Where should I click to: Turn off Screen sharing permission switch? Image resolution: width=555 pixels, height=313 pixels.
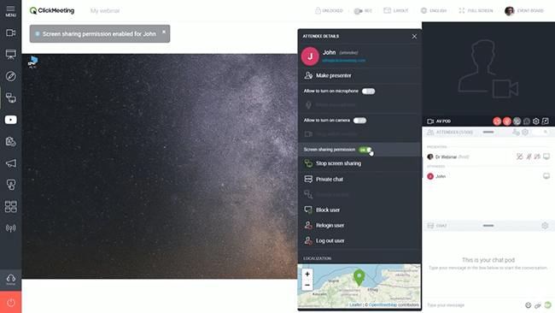click(365, 150)
